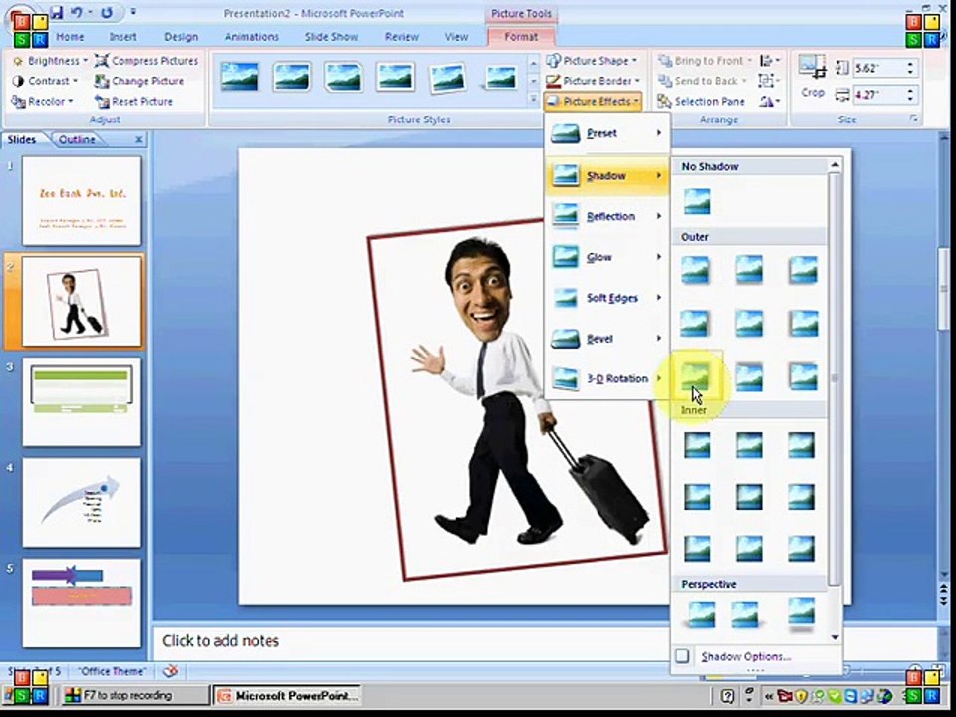The height and width of the screenshot is (717, 956).
Task: Click the Redo icon
Action: click(107, 12)
